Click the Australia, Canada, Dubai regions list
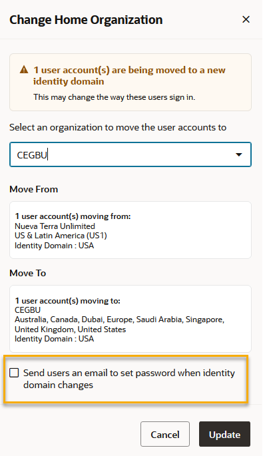263x456 pixels. pyautogui.click(x=120, y=325)
